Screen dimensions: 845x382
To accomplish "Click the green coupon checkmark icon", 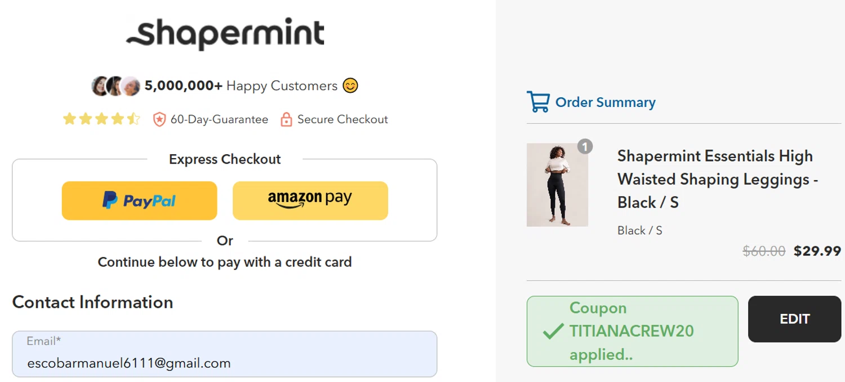I will coord(553,331).
